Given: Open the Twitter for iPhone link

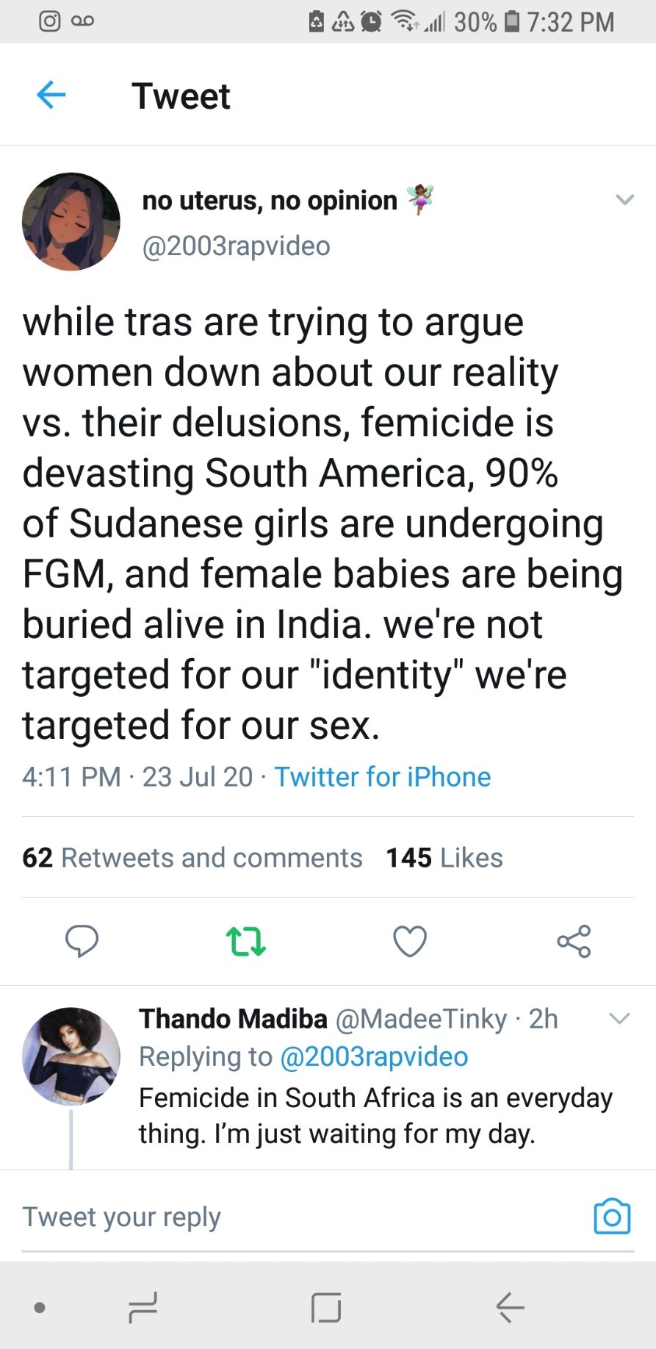Looking at the screenshot, I should (x=382, y=777).
